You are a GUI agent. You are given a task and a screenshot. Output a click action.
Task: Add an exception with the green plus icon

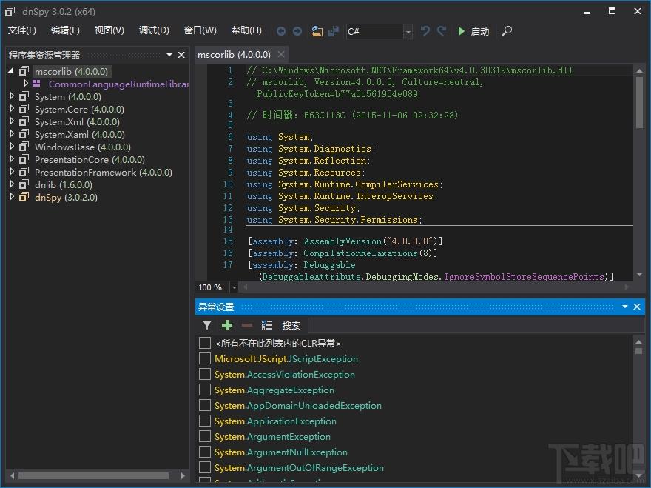226,325
